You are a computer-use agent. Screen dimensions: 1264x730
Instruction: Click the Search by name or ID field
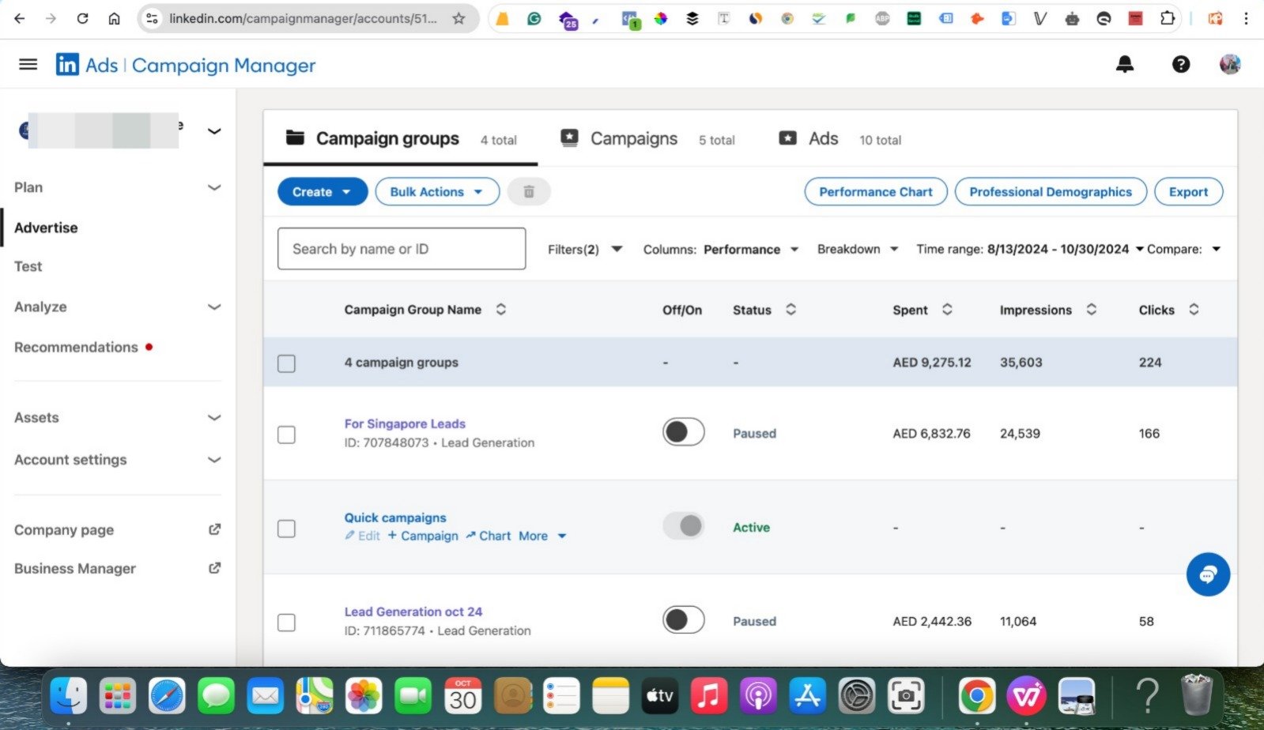click(x=402, y=249)
